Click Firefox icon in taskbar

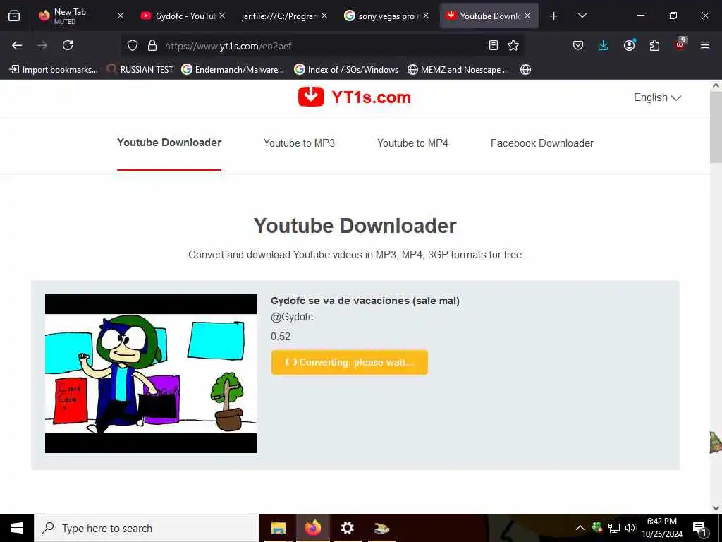click(x=312, y=528)
